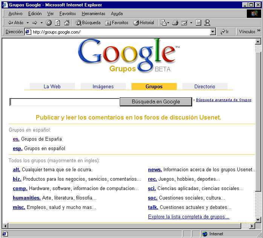This screenshot has width=263, height=238.
Task: Go back with the Atrás button
Action: tap(15, 23)
